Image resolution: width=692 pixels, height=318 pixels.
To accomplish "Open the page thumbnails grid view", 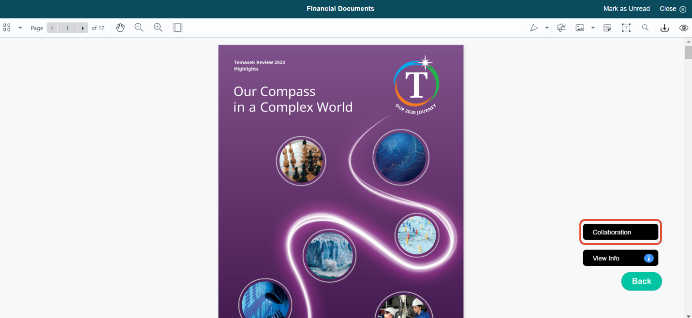I will click(x=7, y=28).
